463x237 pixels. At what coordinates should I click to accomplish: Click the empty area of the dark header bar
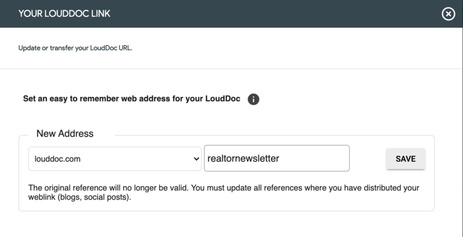coord(260,14)
